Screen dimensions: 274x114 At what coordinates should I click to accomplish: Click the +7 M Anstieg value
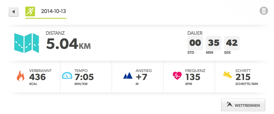coord(141,77)
